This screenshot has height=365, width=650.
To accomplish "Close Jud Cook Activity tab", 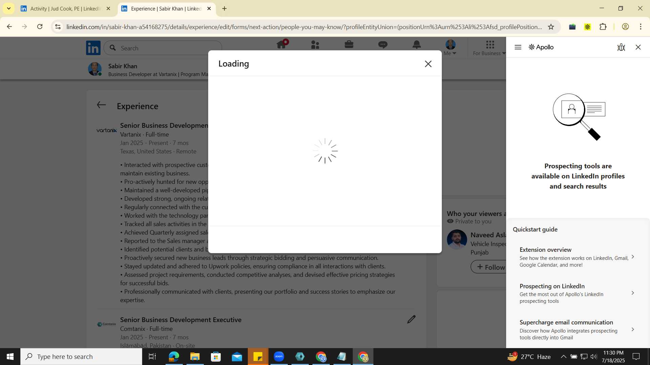I will [108, 9].
